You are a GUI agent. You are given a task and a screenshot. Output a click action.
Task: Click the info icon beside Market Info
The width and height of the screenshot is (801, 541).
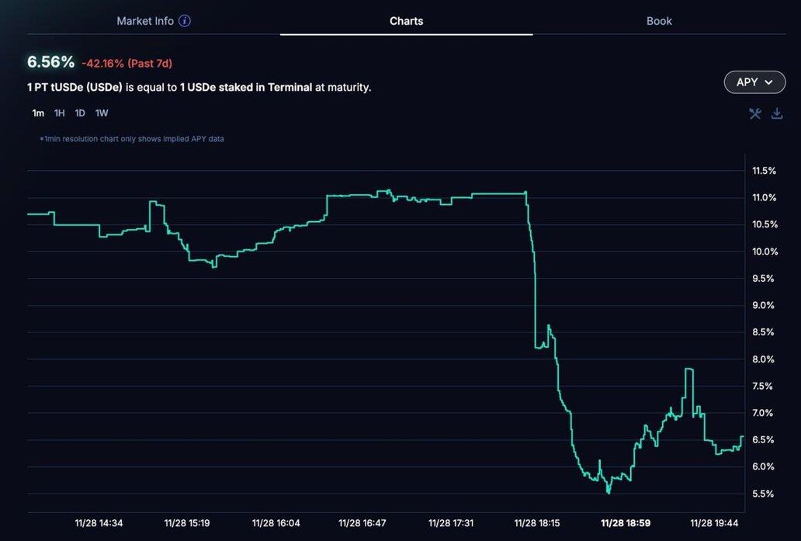pos(185,21)
